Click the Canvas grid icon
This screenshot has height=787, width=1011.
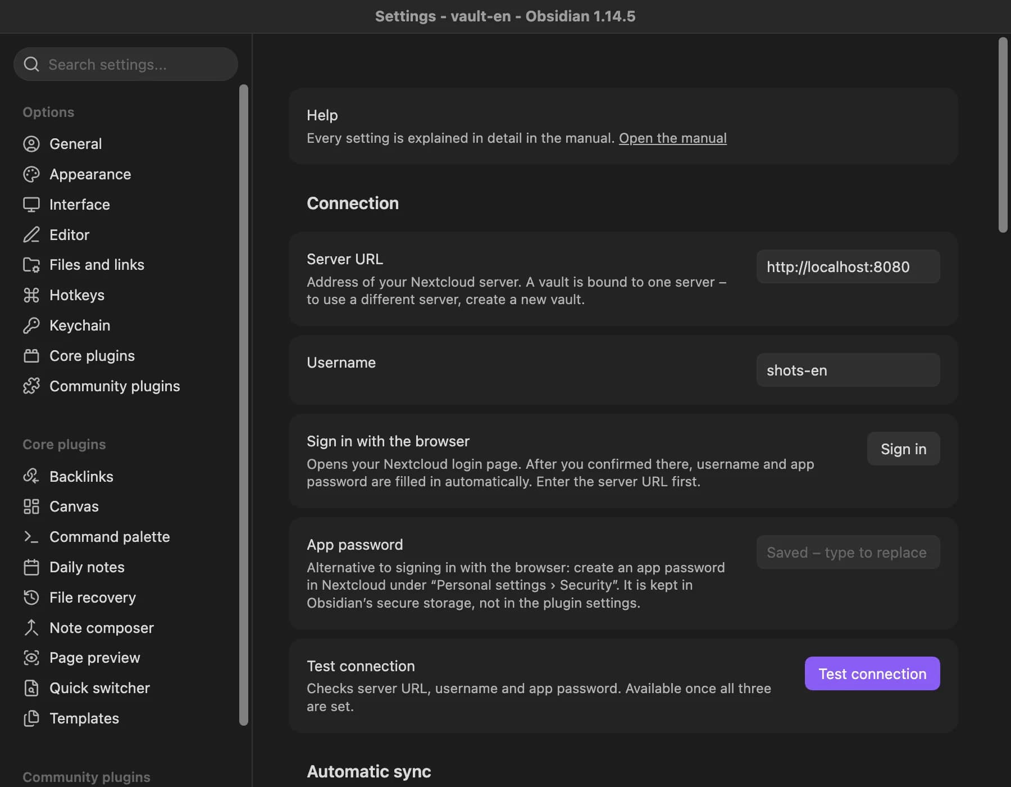(x=31, y=506)
